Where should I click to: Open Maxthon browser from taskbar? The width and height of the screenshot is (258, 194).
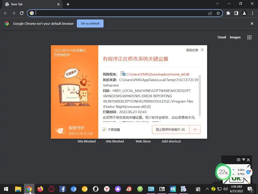point(173,189)
